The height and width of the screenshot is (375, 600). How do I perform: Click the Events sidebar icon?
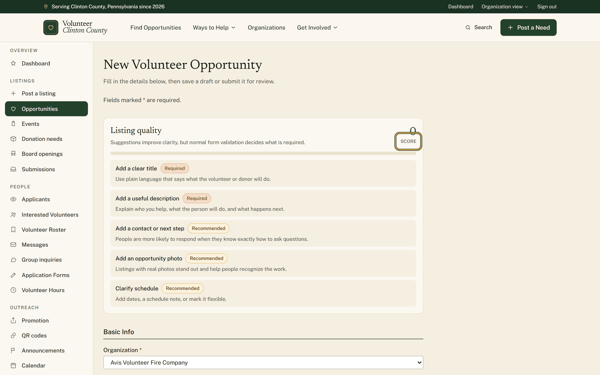13,124
